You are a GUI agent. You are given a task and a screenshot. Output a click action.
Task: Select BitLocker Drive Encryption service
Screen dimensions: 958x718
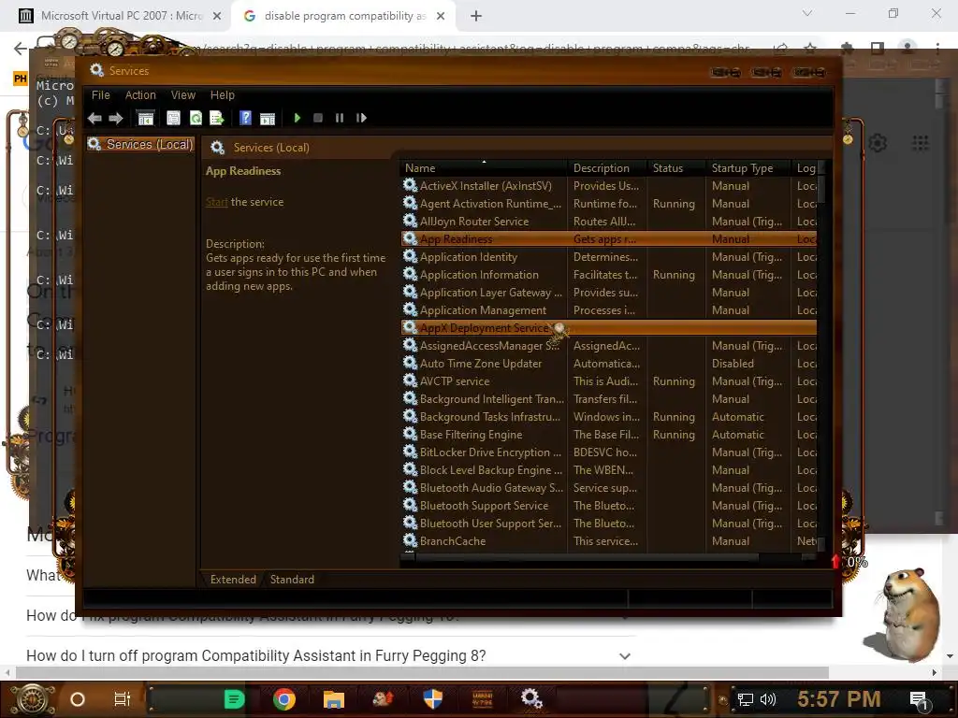[x=608, y=452]
